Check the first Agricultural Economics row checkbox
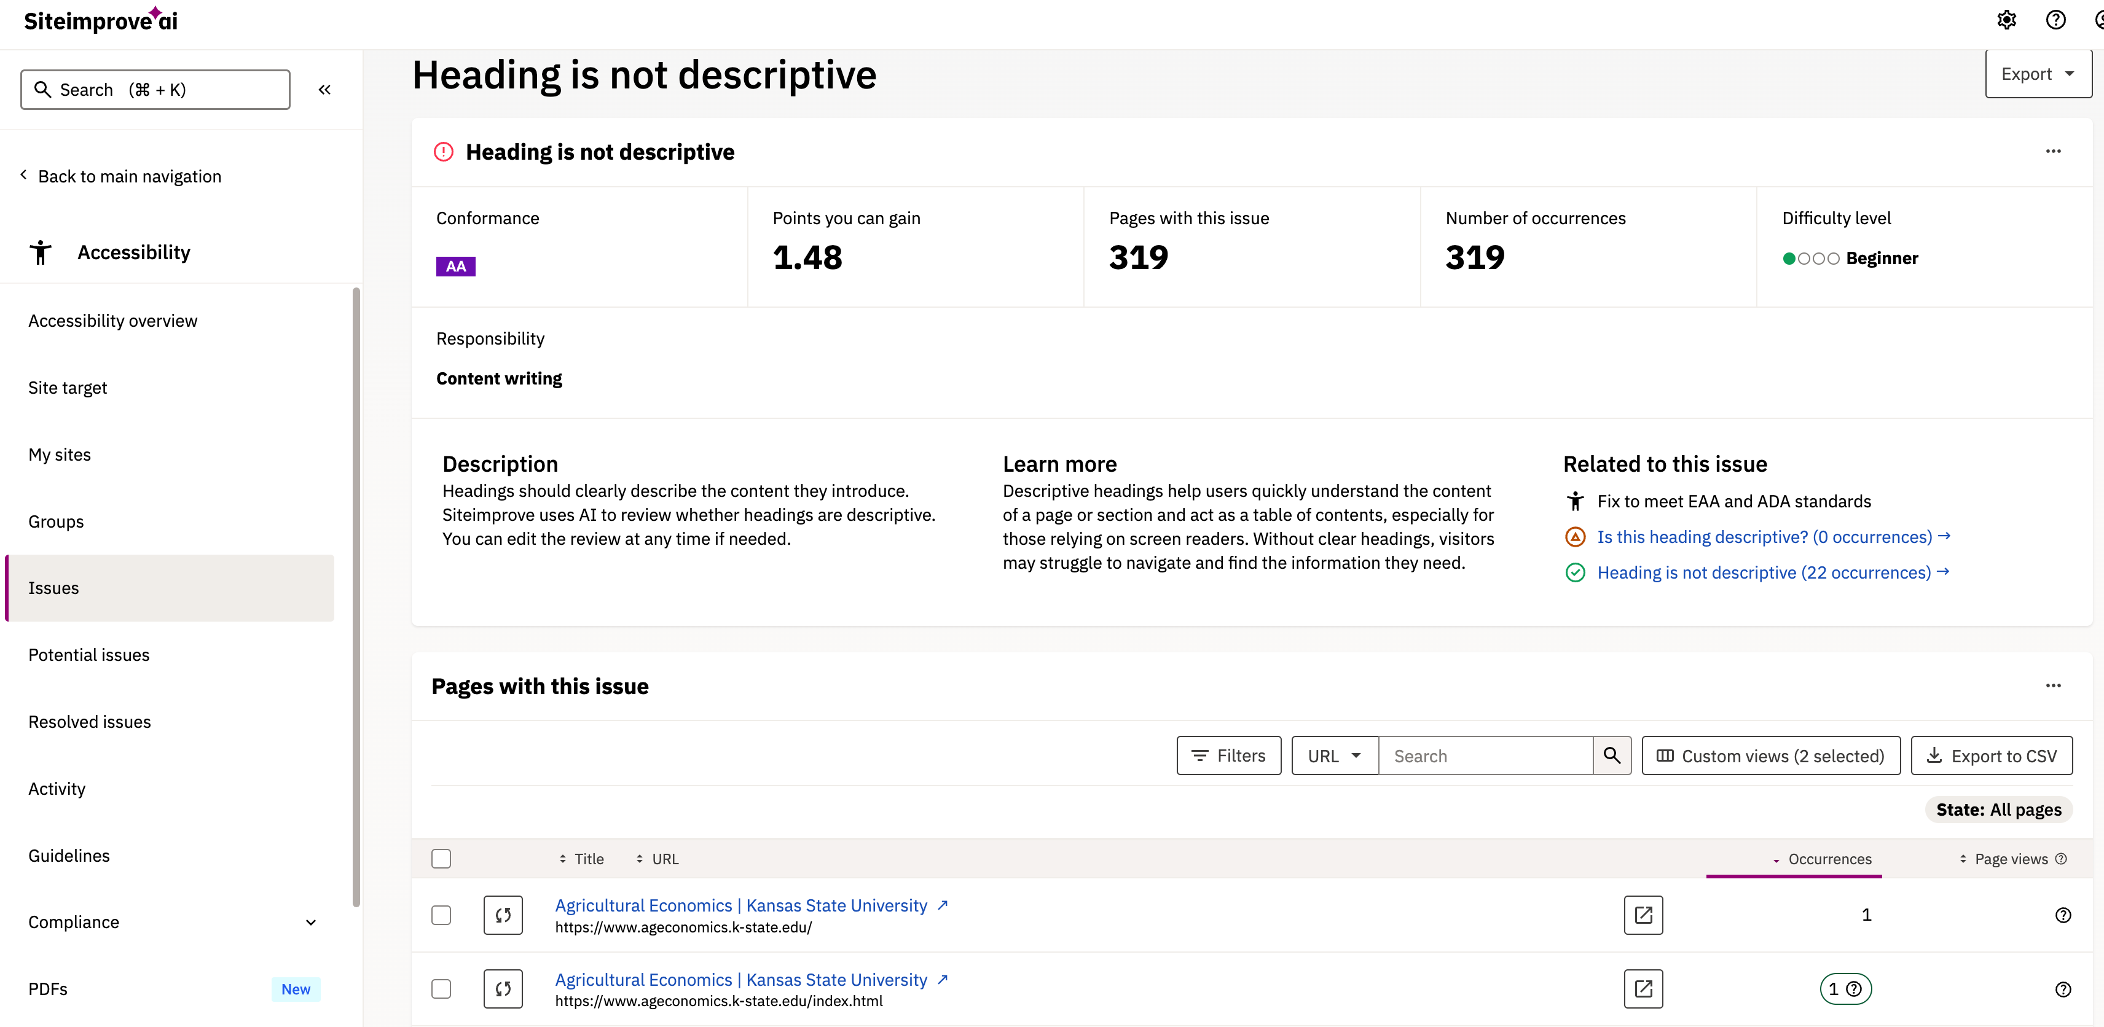The image size is (2104, 1027). [x=441, y=915]
